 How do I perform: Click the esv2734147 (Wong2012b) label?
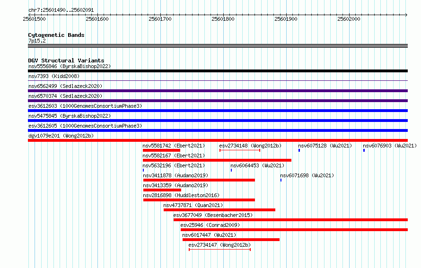coord(219,245)
